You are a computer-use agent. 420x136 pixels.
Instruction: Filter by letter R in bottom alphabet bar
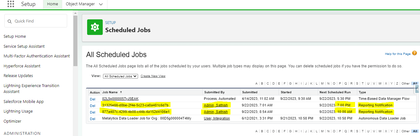(x=351, y=131)
